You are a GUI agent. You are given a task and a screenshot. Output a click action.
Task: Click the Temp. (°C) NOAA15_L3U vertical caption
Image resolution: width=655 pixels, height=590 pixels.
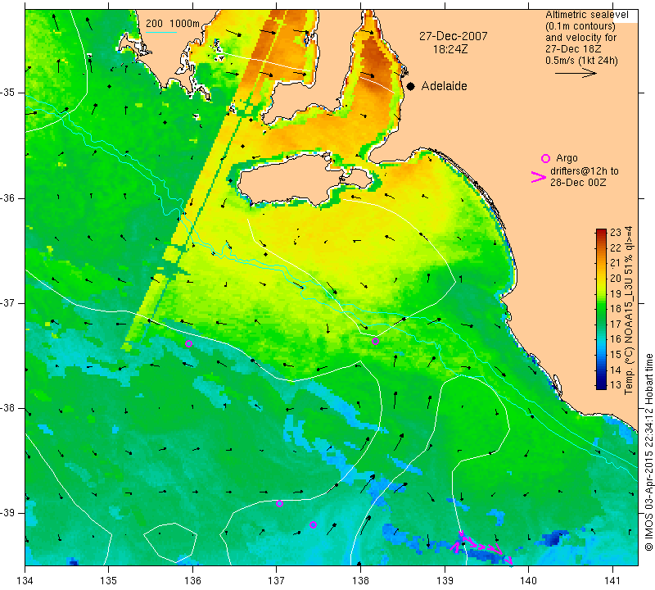pyautogui.click(x=628, y=310)
